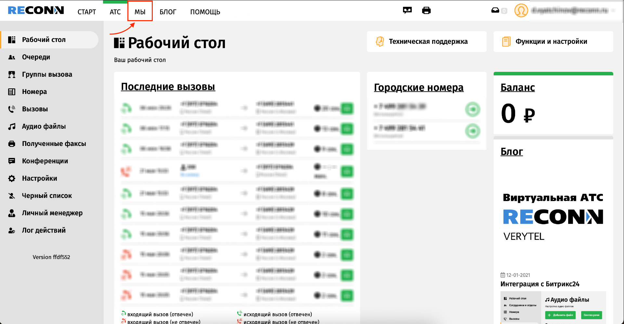Click the Очереди people icon
Viewport: 624px width, 324px height.
[12, 57]
